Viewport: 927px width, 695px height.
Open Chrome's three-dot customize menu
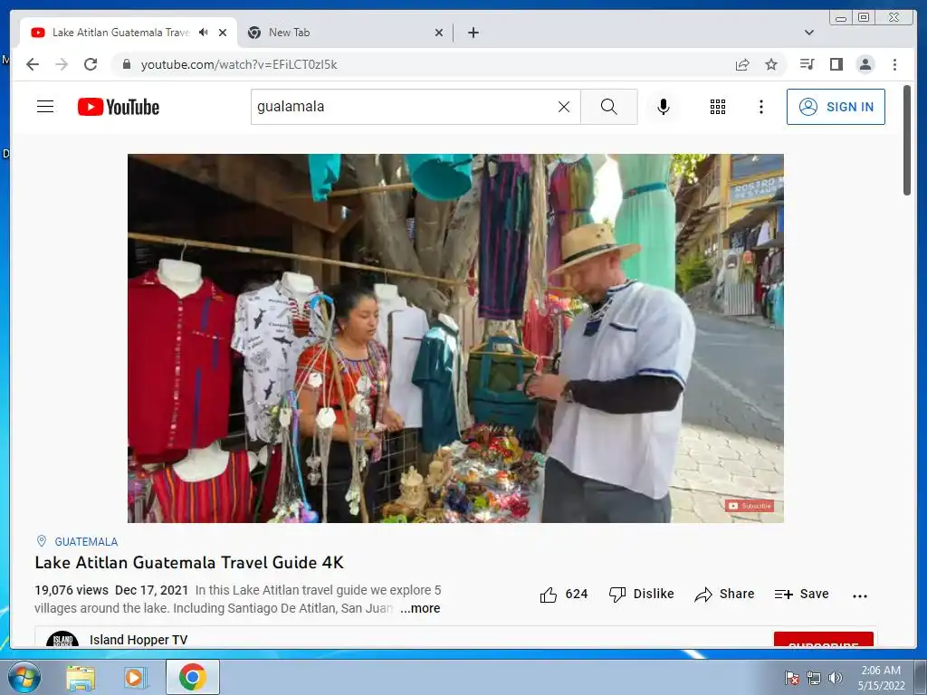coord(894,64)
